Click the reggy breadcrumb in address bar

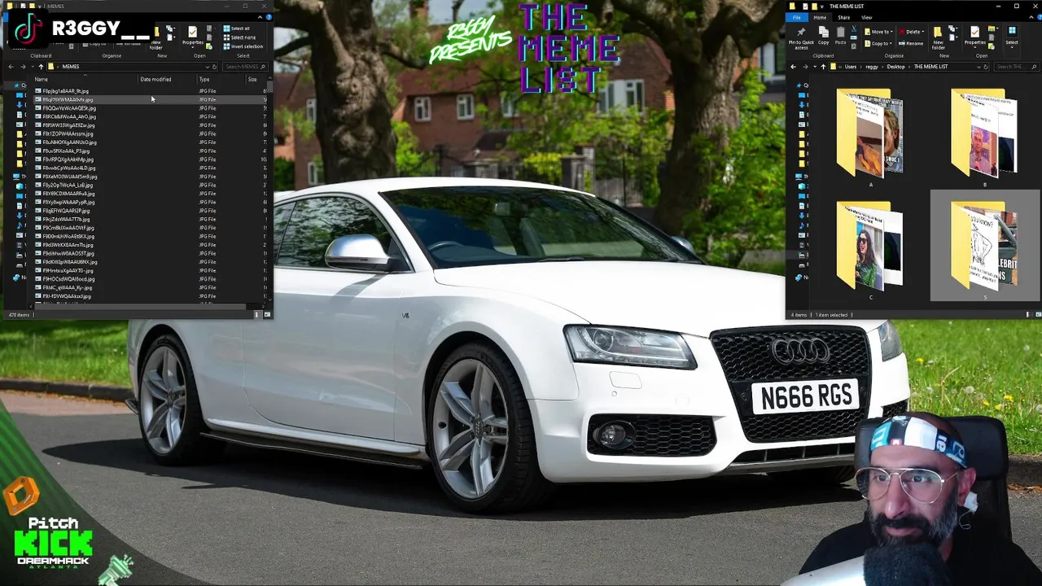point(872,67)
